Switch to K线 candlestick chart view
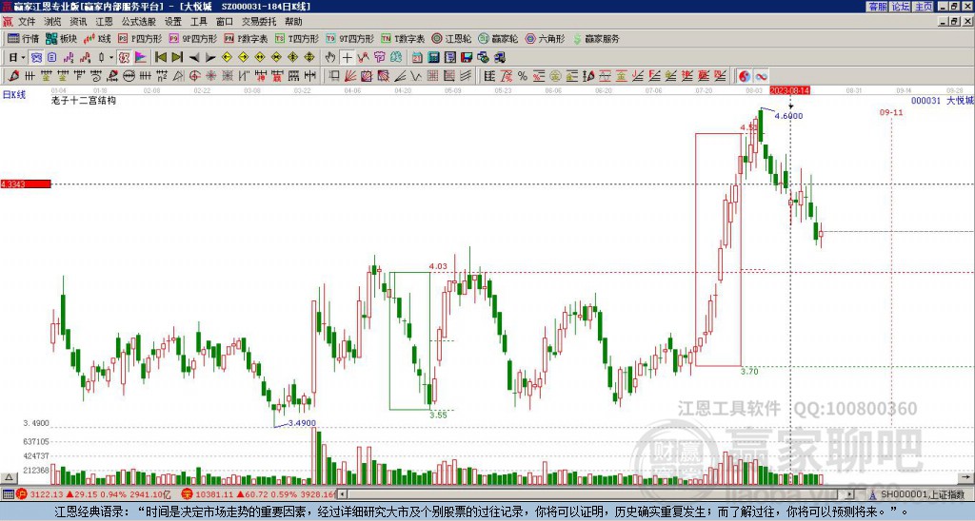 pos(97,38)
